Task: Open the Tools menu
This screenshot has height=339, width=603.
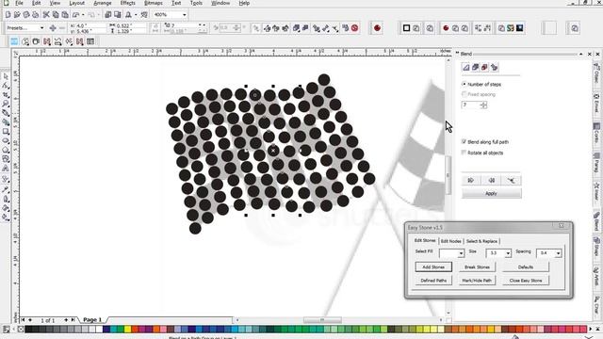Action: click(x=196, y=3)
